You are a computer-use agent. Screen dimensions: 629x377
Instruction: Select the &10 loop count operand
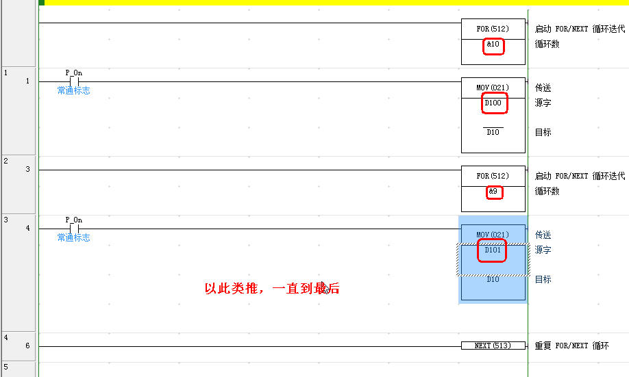point(493,44)
